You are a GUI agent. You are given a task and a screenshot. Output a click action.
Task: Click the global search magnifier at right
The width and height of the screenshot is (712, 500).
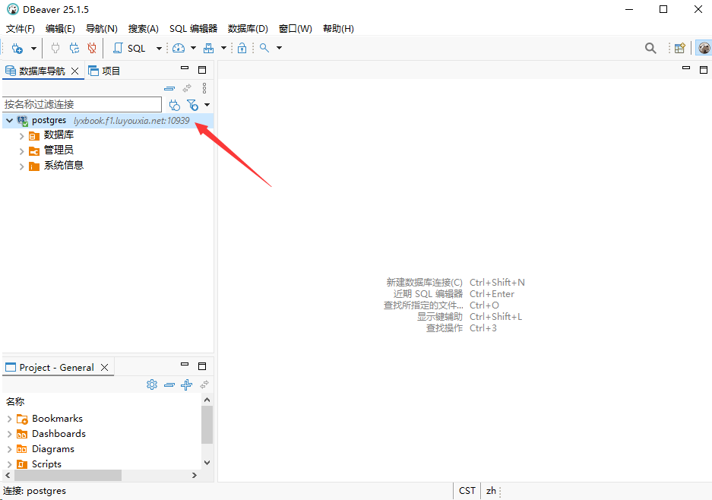tap(650, 48)
